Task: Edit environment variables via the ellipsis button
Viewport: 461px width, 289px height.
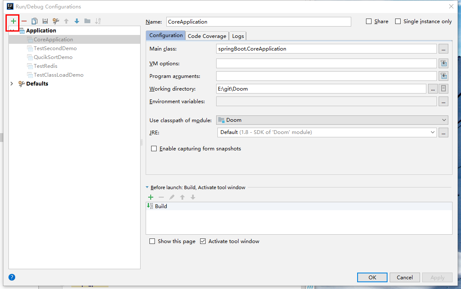Action: [x=443, y=102]
